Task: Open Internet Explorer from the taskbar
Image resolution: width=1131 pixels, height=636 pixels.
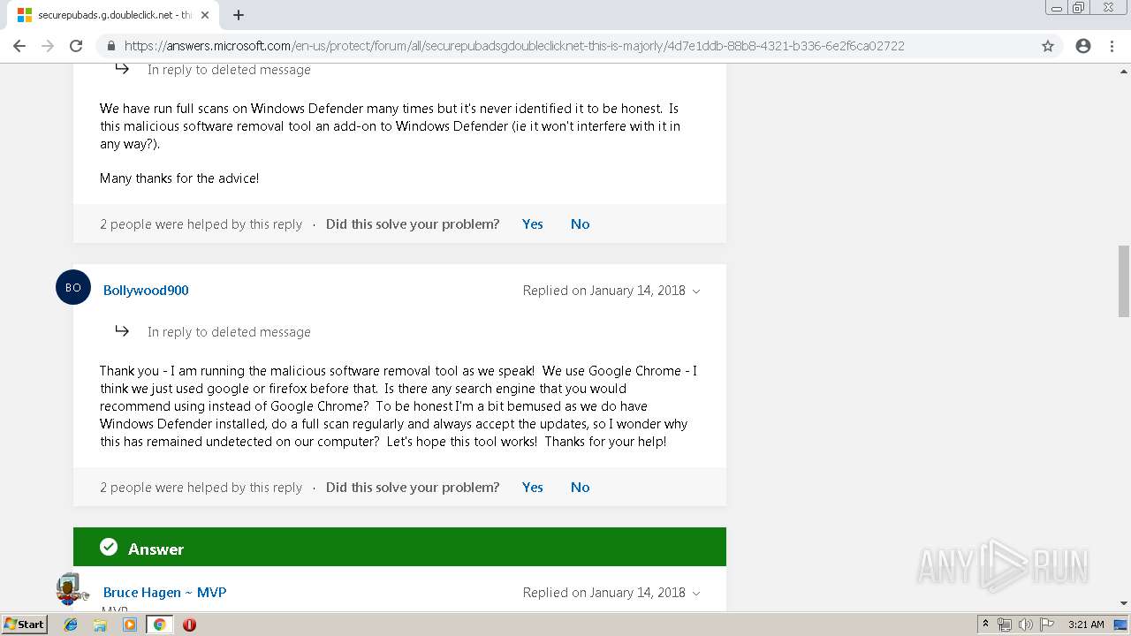Action: [71, 625]
